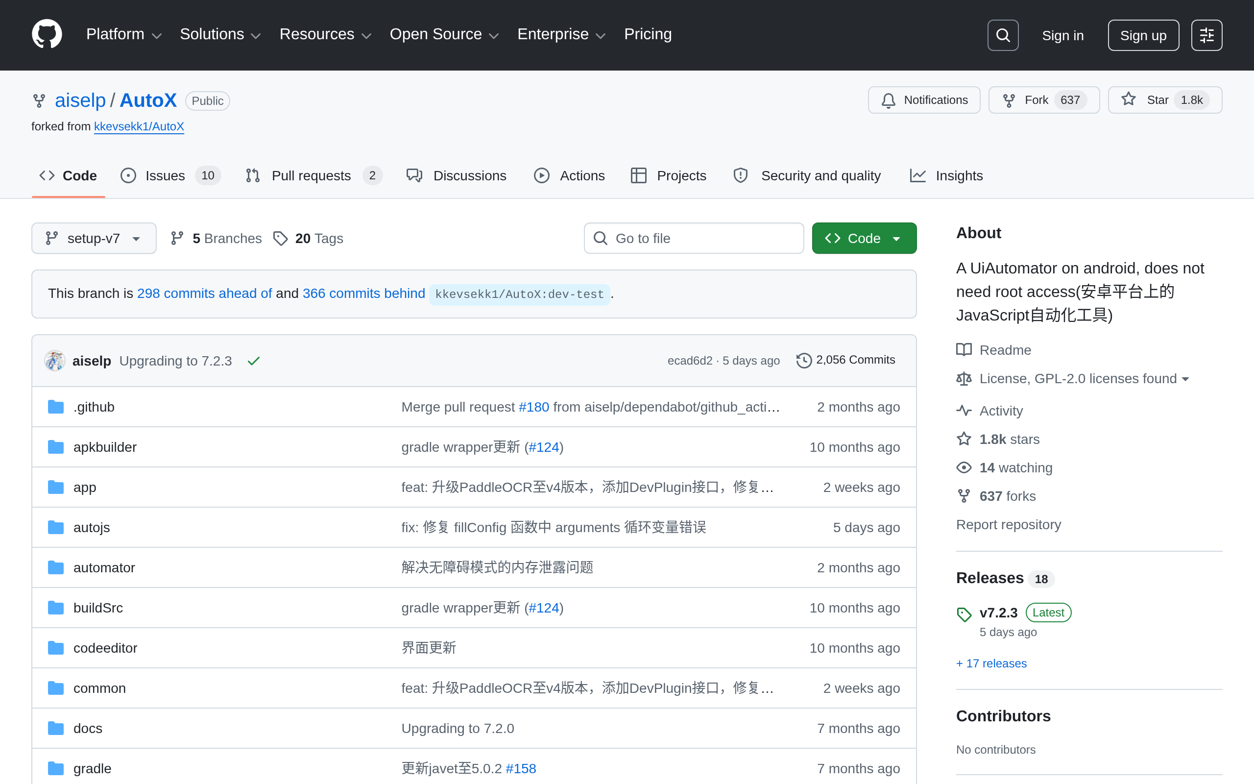The image size is (1254, 784).
Task: Expand the Solutions menu
Action: coord(220,34)
